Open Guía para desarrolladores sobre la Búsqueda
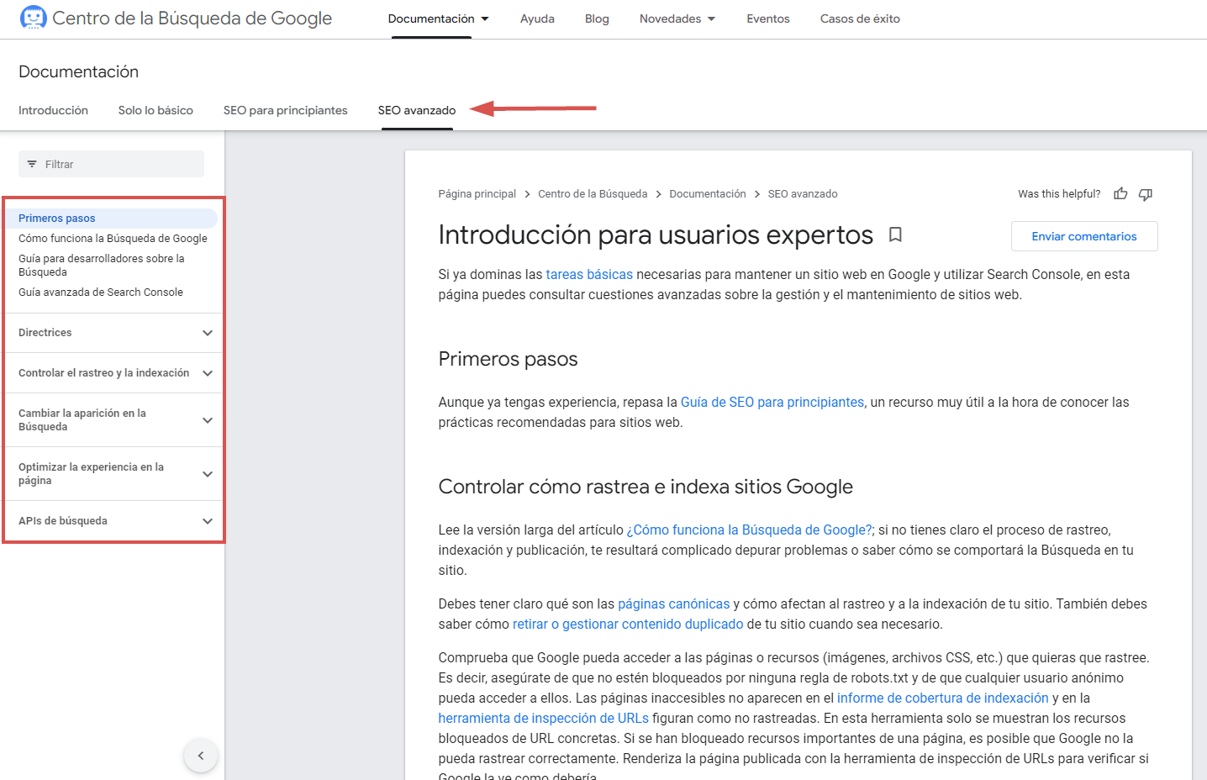 point(102,266)
